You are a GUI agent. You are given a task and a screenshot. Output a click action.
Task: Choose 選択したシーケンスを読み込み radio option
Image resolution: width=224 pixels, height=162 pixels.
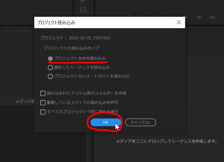pyautogui.click(x=50, y=67)
